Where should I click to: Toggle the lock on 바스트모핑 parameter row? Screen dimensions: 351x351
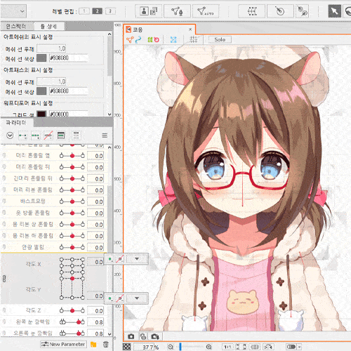coord(4,201)
